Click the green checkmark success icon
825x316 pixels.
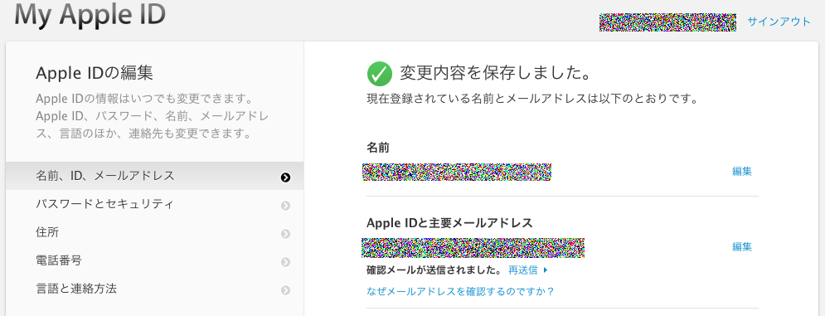tap(380, 73)
